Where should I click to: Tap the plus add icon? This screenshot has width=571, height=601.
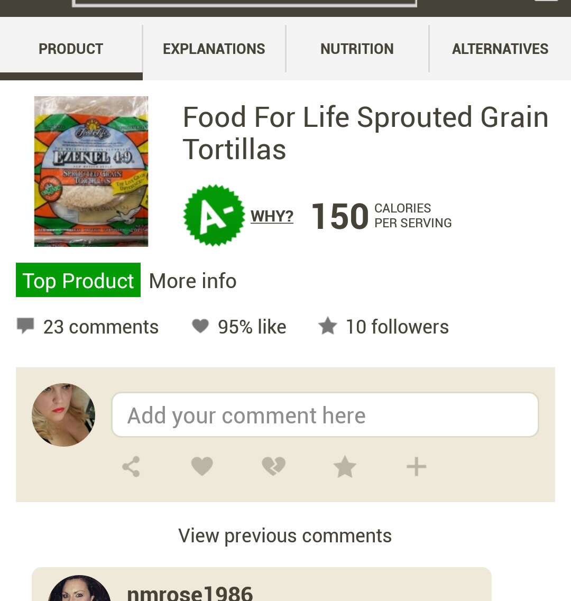417,466
